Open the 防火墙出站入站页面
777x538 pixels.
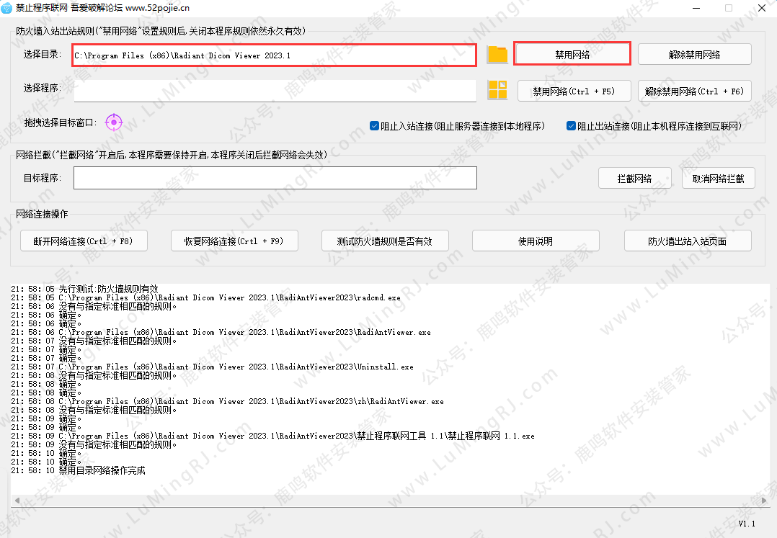pyautogui.click(x=687, y=241)
